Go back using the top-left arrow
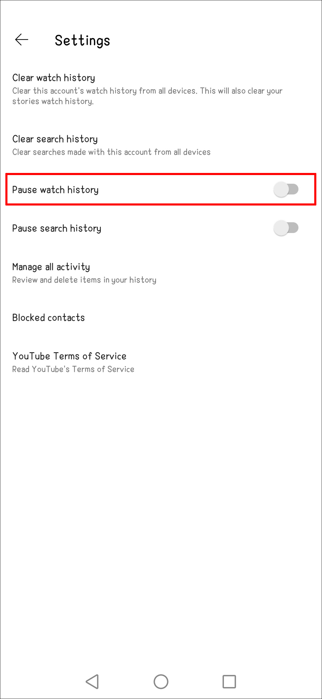Viewport: 322px width, 699px height. pos(21,40)
